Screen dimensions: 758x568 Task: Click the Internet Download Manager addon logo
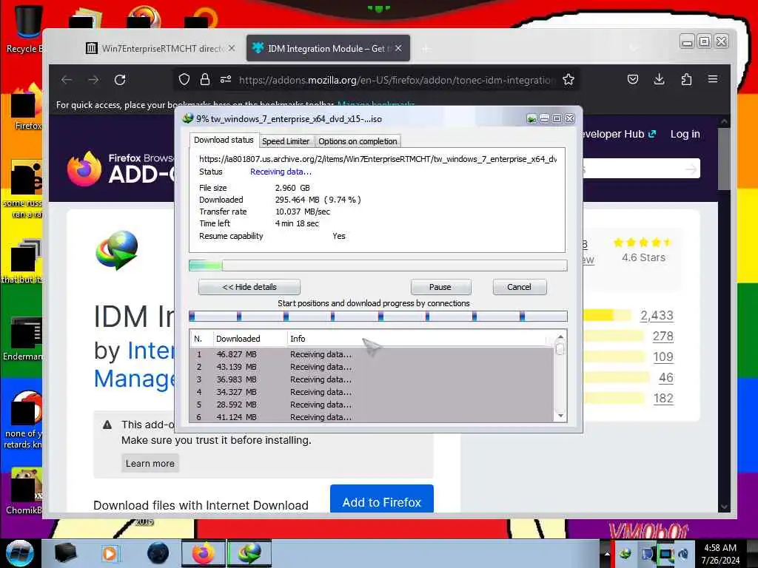click(x=117, y=250)
